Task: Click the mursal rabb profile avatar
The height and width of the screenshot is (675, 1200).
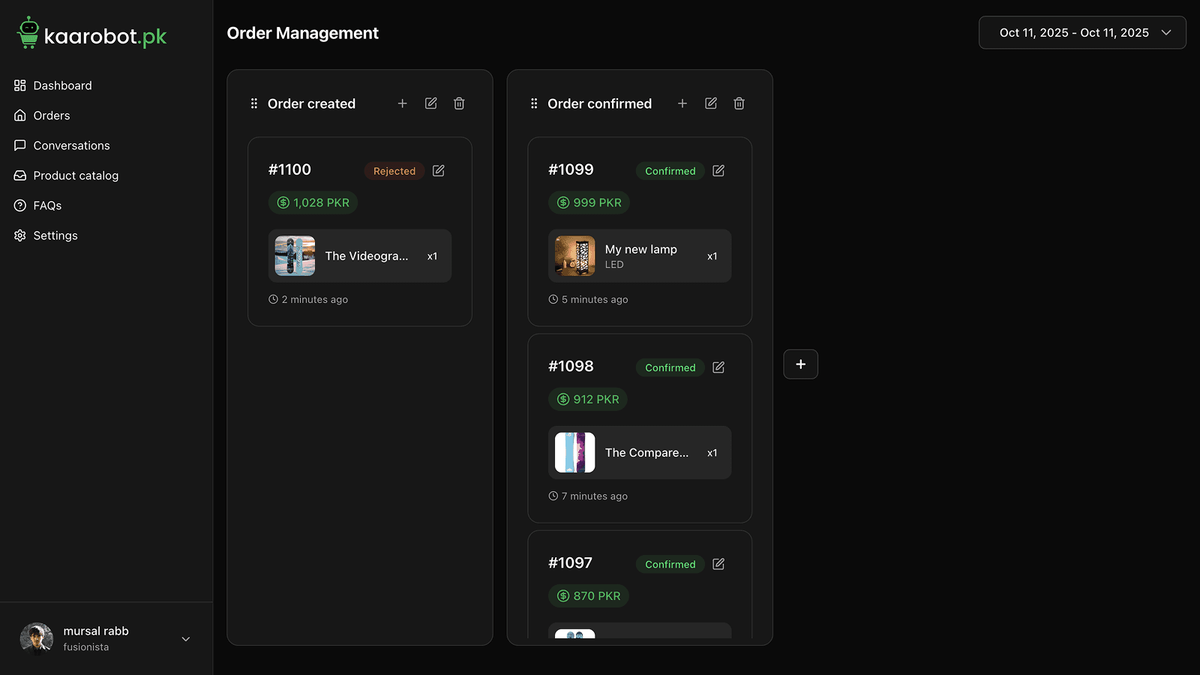Action: (x=37, y=639)
